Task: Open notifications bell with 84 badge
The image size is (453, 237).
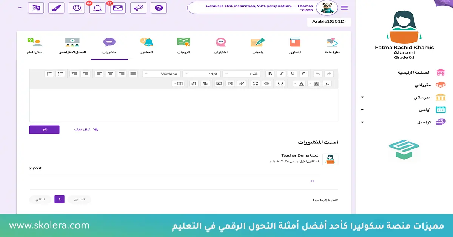Action: [97, 8]
